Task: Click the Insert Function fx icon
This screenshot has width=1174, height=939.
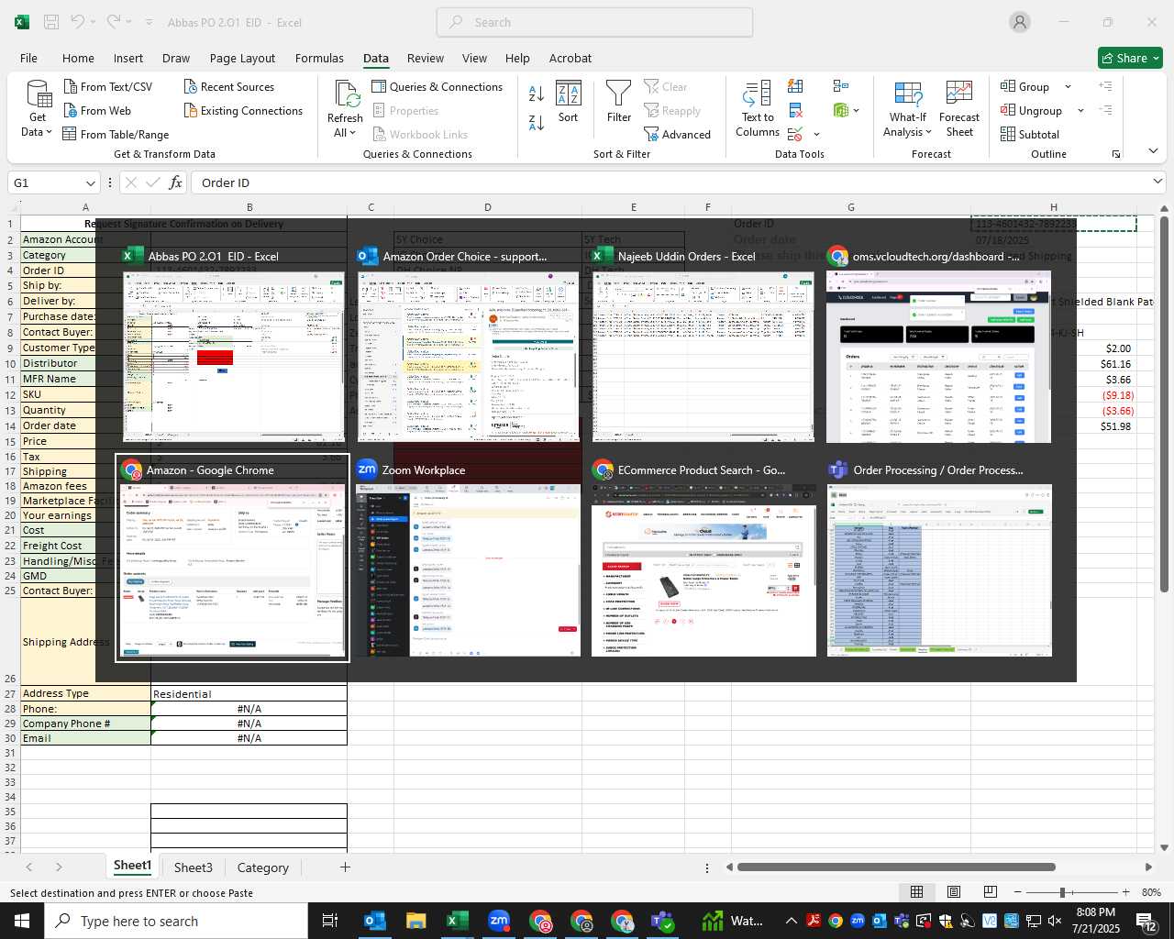Action: tap(175, 182)
